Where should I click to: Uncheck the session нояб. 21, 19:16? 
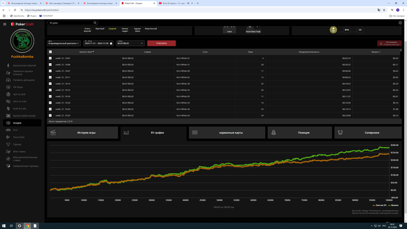click(x=51, y=96)
